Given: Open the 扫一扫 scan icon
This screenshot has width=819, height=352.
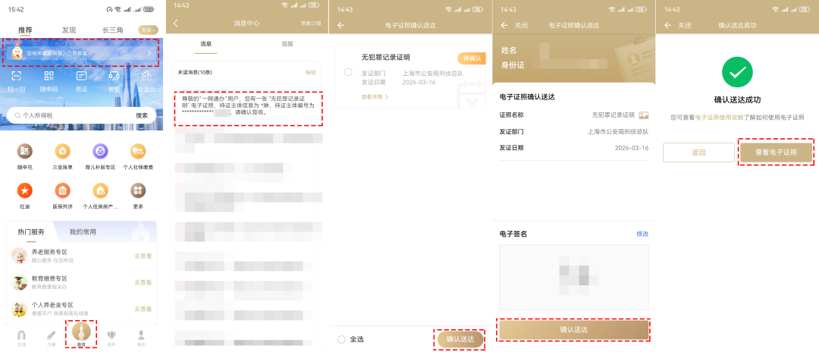Looking at the screenshot, I should click(16, 78).
